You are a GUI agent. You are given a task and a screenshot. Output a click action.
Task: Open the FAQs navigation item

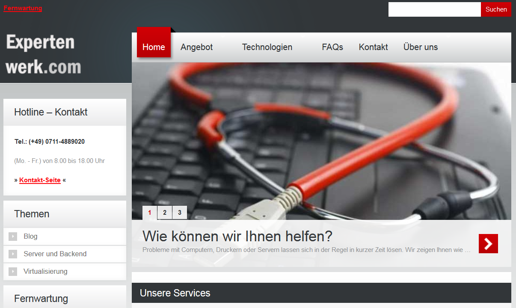[332, 47]
